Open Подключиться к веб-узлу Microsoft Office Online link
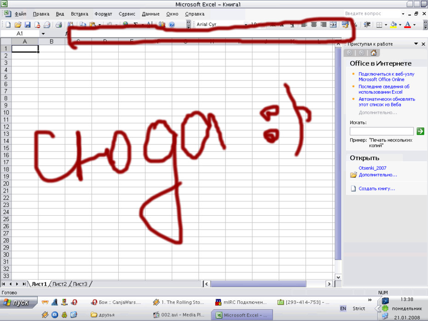428x321 pixels. (x=386, y=77)
